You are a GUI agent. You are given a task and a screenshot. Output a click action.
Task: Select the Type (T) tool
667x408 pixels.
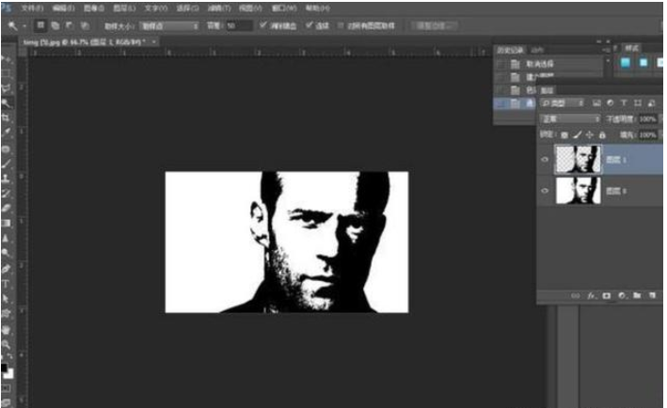click(x=7, y=283)
